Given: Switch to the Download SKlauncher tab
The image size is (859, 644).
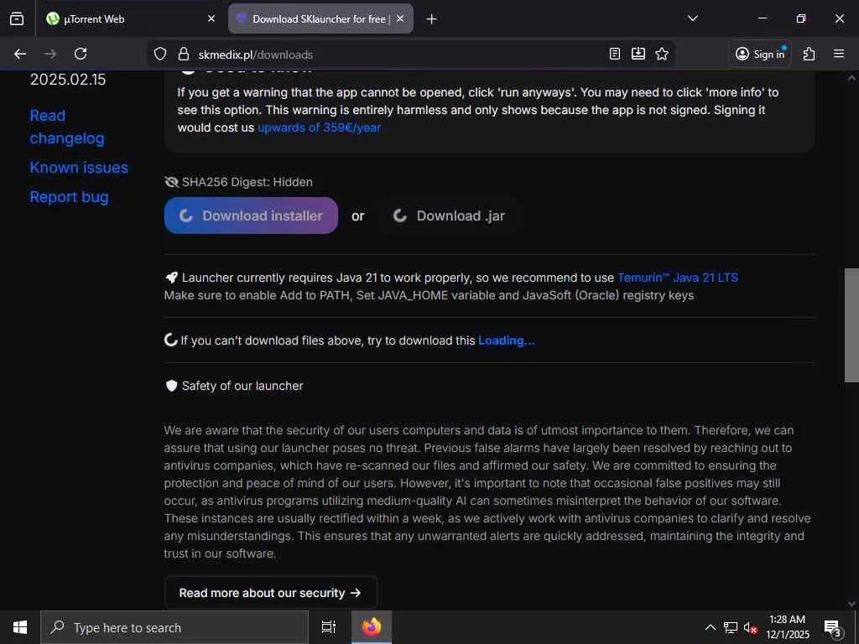Looking at the screenshot, I should [320, 18].
